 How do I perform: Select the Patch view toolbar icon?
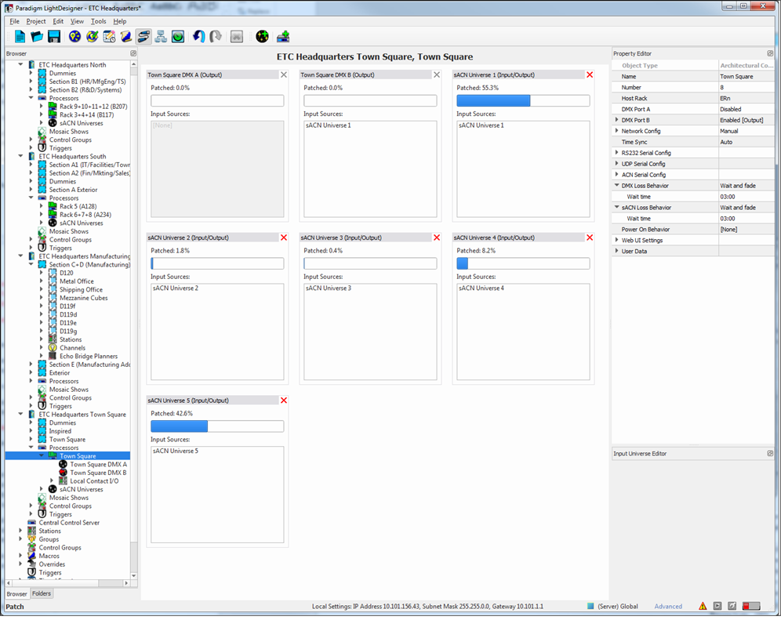pos(143,36)
